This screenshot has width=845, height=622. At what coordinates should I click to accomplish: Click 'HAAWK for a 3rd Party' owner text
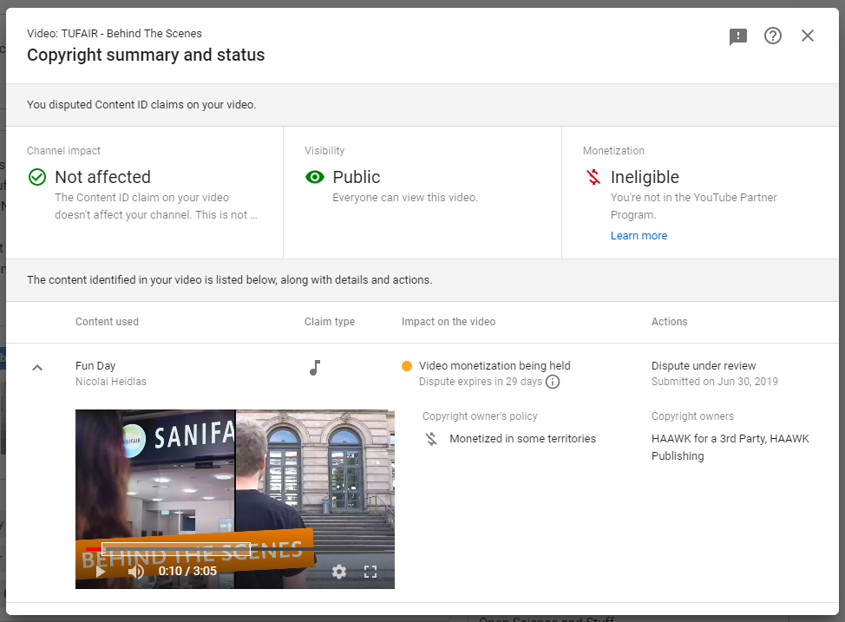pos(708,439)
